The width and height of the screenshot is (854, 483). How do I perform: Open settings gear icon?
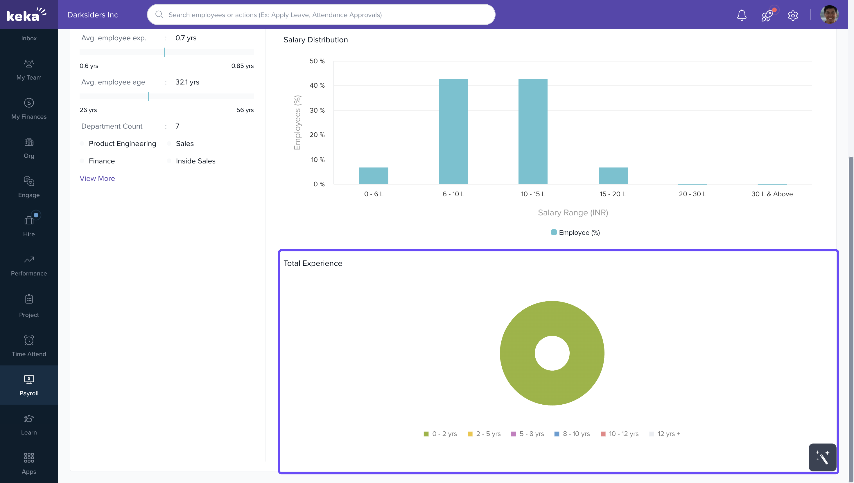[x=793, y=15]
